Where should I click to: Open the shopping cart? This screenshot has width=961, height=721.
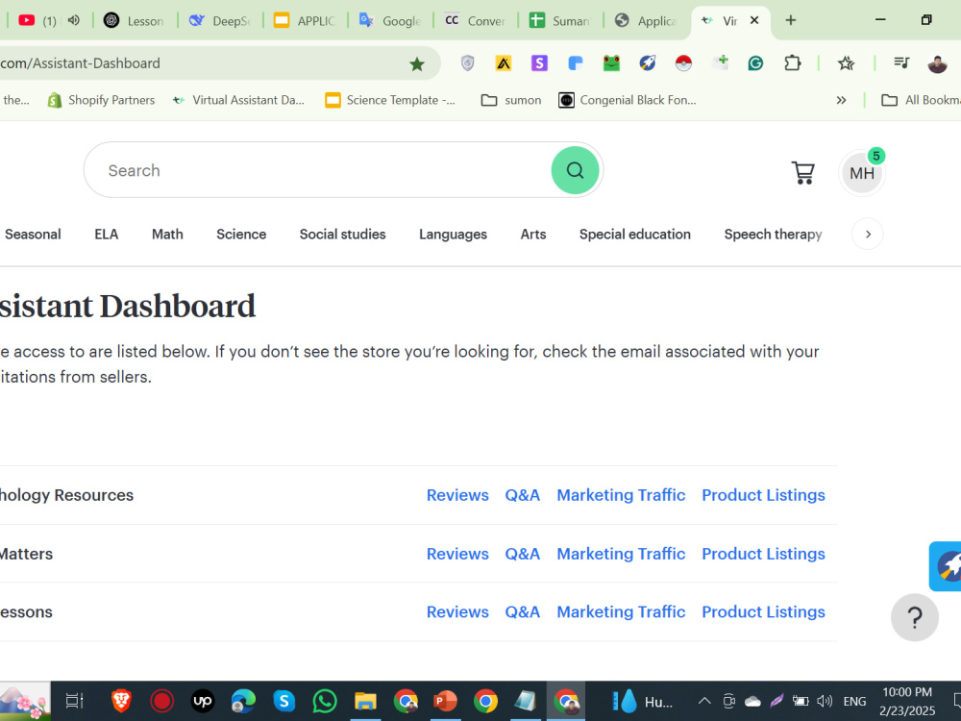pyautogui.click(x=802, y=173)
